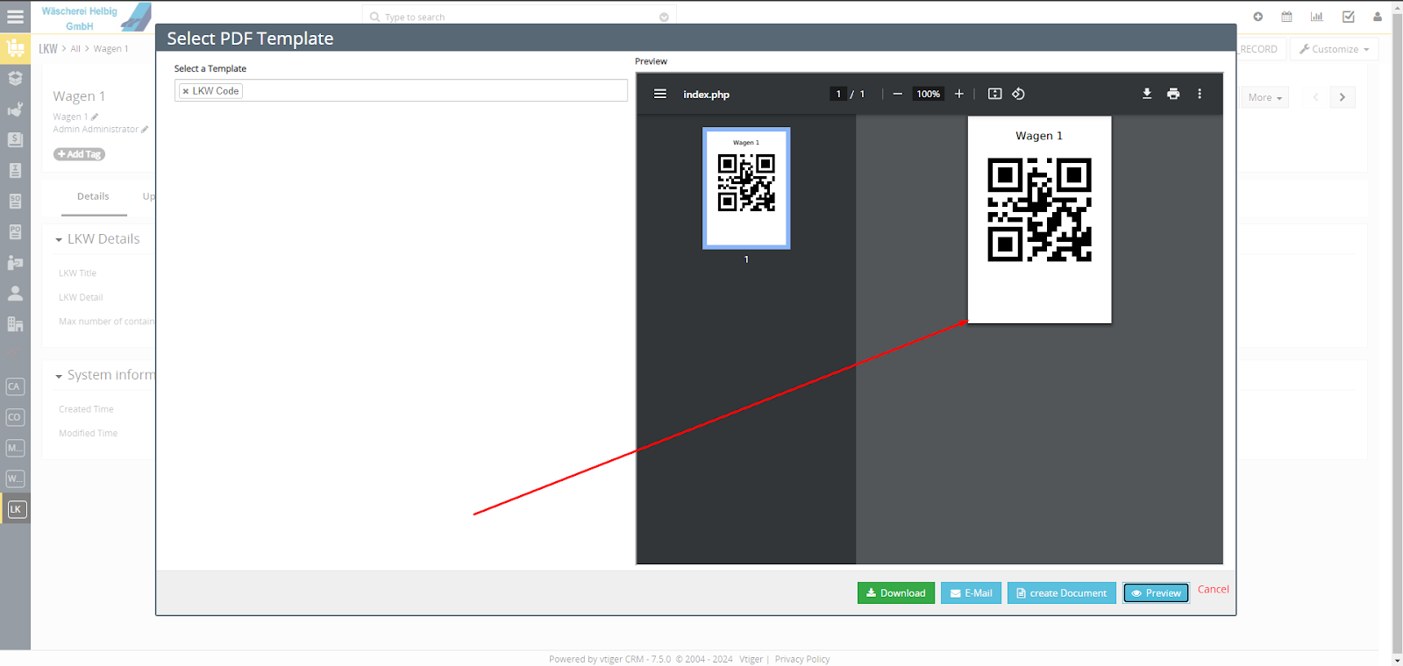Remove LKW Code template tag

tap(186, 91)
